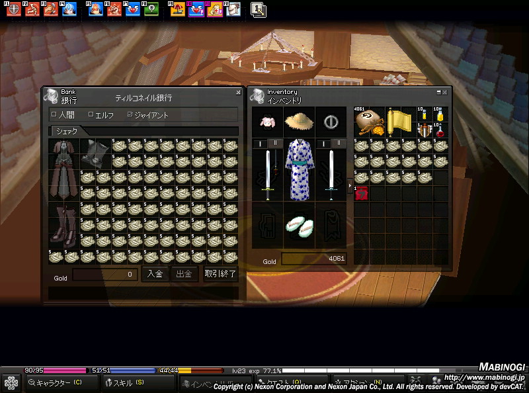Select the long robe stored in bank

coord(63,170)
